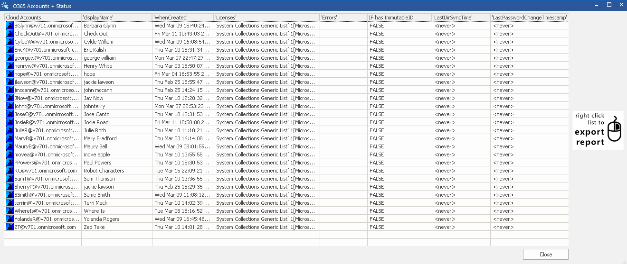
Task: Click the user icon next to CheckOut account
Action: (x=10, y=34)
